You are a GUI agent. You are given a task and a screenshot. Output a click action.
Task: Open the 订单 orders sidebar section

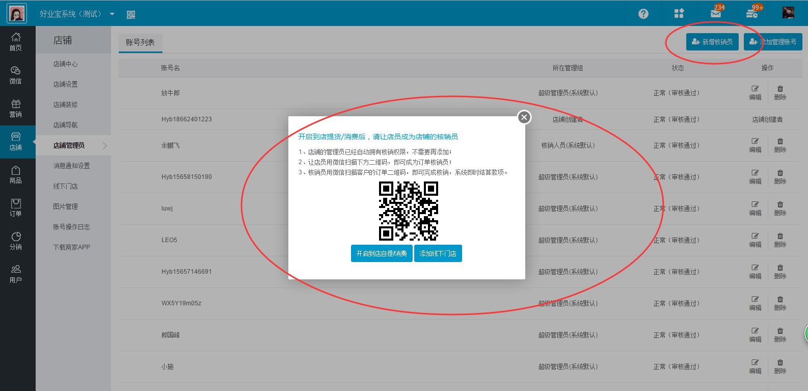(x=16, y=207)
